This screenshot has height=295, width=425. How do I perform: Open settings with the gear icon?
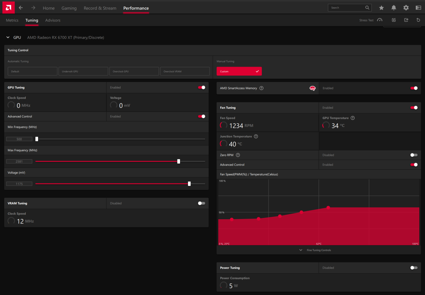coord(406,8)
